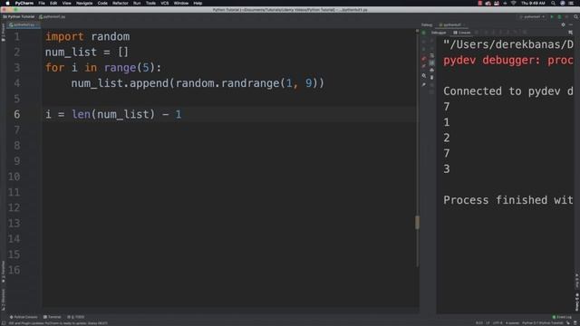Open the VCS menu
This screenshot has width=580, height=326.
165,3
